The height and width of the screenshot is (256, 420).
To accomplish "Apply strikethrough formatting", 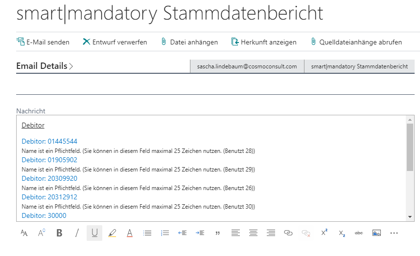I will pos(359,233).
